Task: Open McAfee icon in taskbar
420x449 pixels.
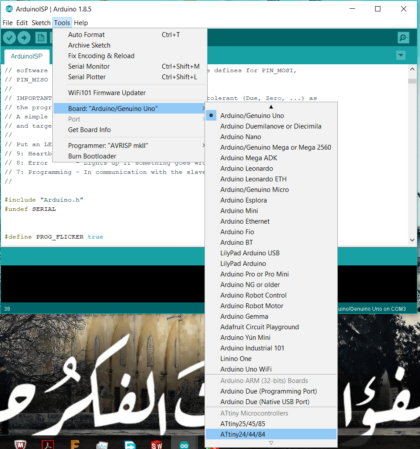Action: (20, 445)
